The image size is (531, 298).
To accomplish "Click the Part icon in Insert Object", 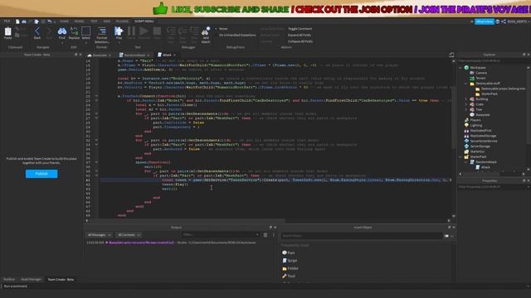I will click(285, 252).
